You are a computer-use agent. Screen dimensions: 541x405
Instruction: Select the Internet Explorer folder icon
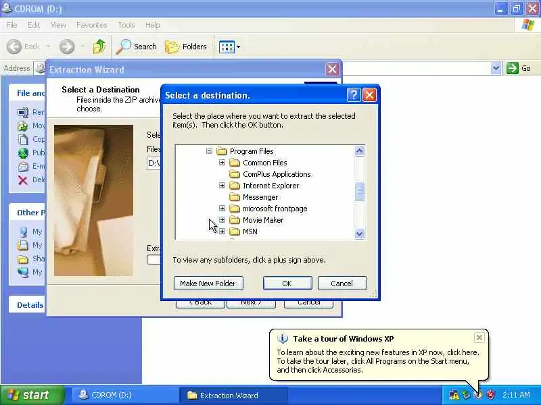coord(235,186)
